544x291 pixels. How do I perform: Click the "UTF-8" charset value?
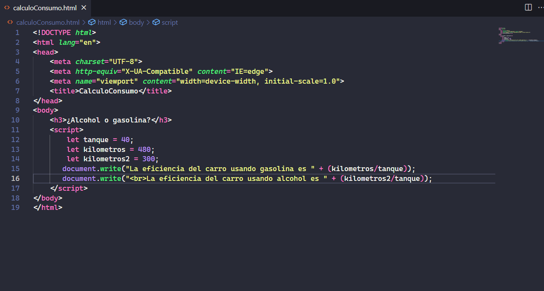(124, 61)
